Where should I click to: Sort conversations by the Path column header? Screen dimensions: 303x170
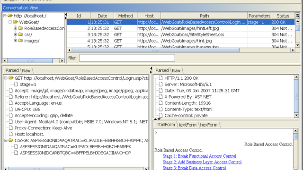pyautogui.click(x=204, y=16)
